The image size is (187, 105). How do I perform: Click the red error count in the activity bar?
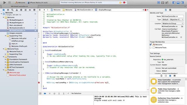click(x=125, y=3)
